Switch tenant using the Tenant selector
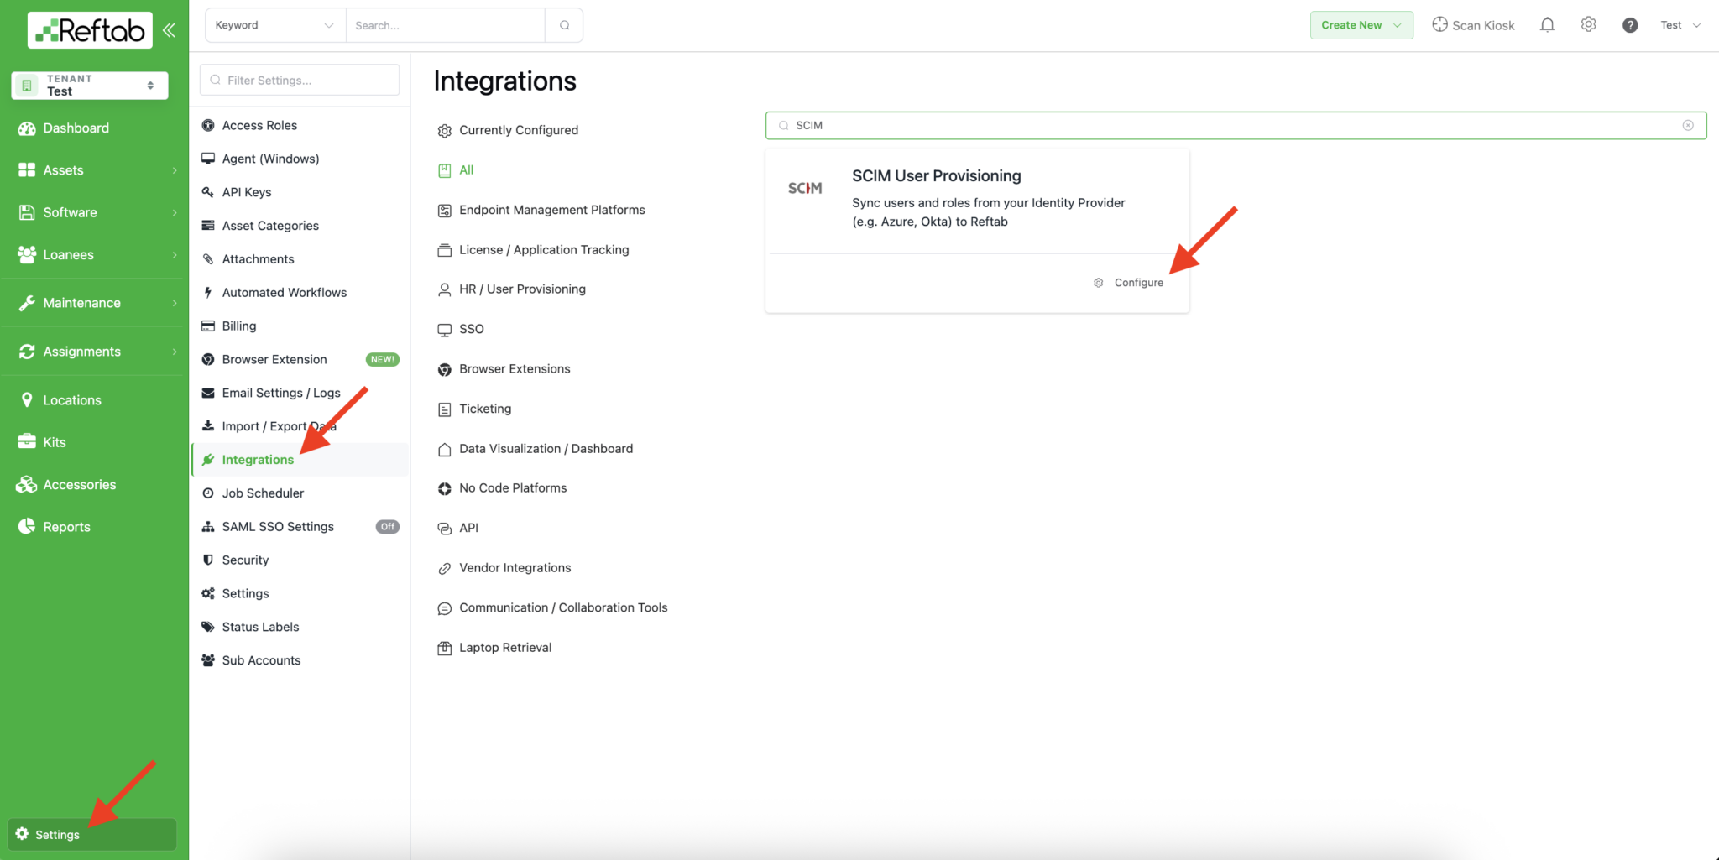This screenshot has height=860, width=1719. pos(90,85)
